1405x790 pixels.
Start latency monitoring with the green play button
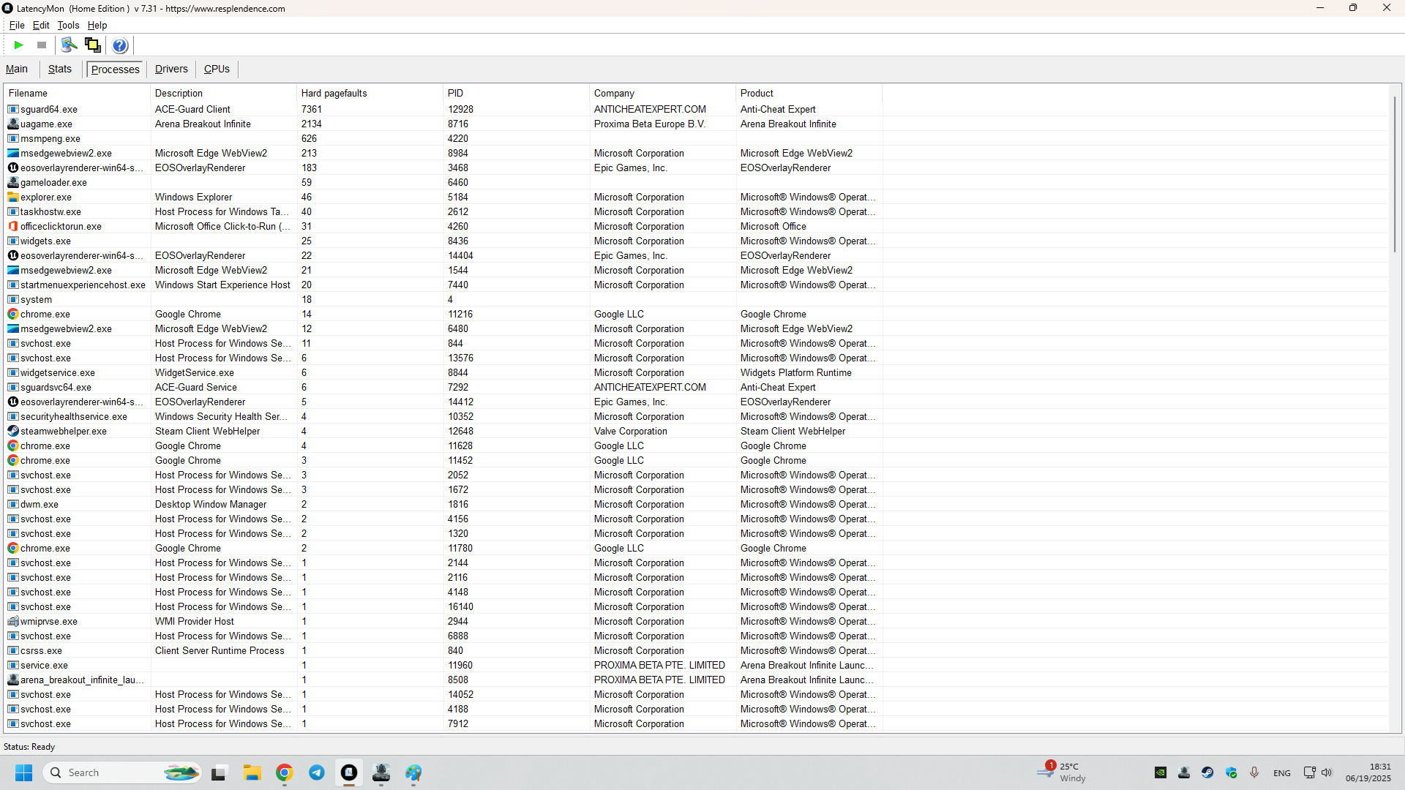coord(18,45)
